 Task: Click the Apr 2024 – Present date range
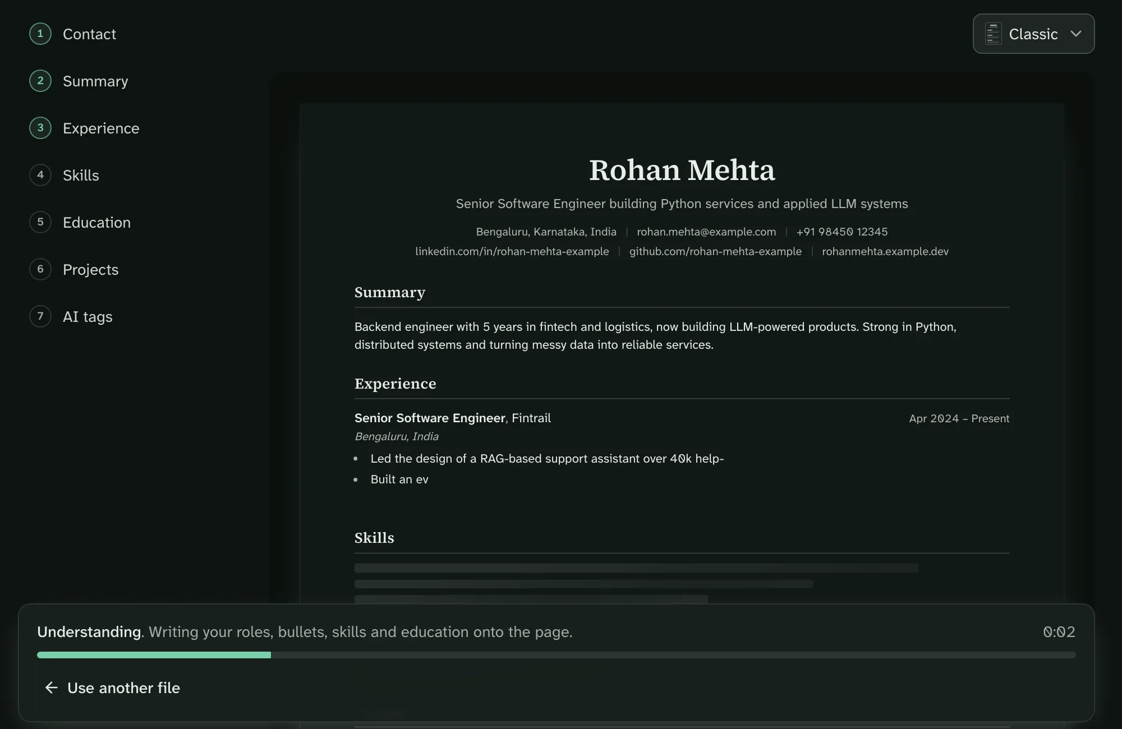pyautogui.click(x=959, y=418)
